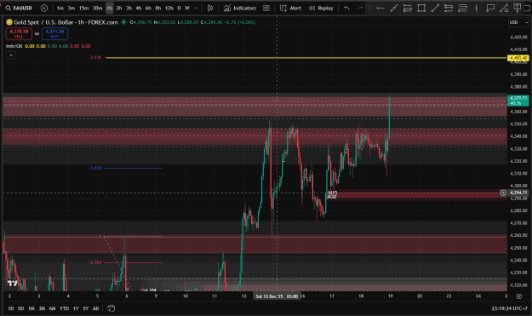This screenshot has width=532, height=316.
Task: Switch to the 15m timeframe
Action: 83,8
